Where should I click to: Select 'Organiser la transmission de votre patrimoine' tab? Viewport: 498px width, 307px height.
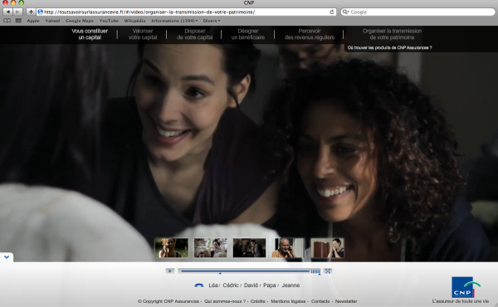[x=392, y=34]
